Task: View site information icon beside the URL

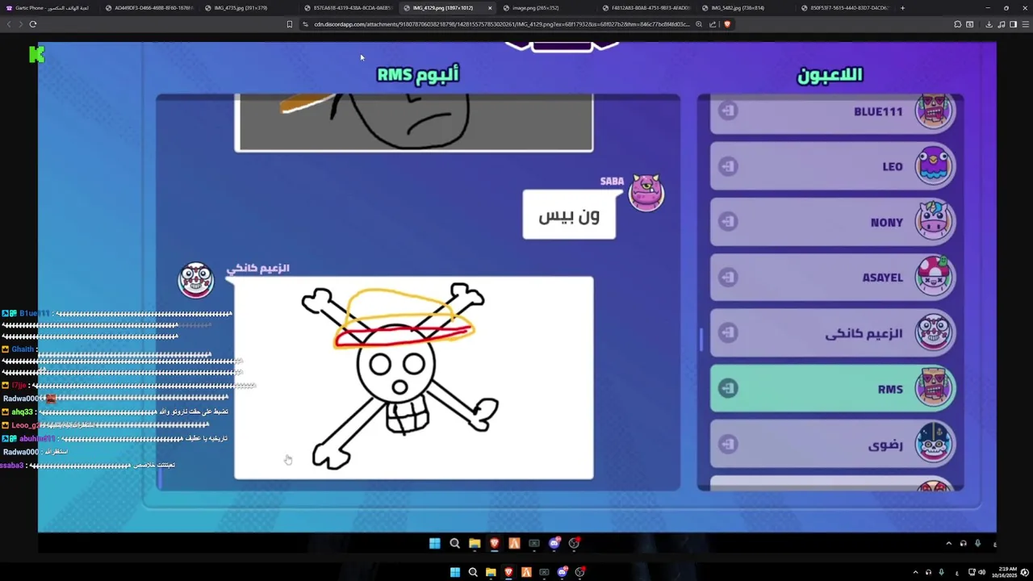Action: [306, 24]
